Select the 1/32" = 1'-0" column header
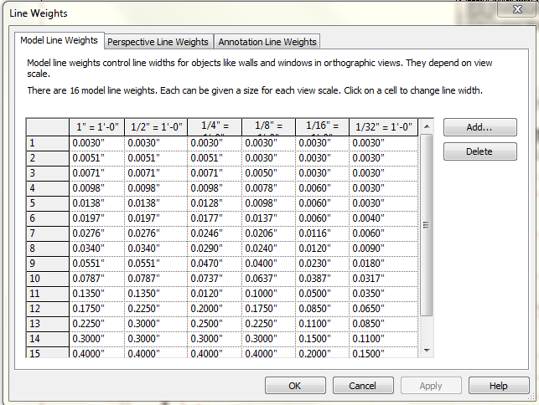The image size is (539, 405). coord(383,127)
